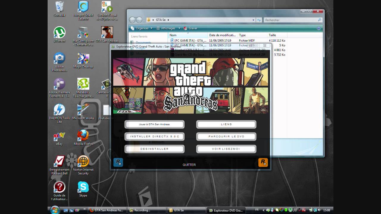Open the µTorrent desktop shortcut
This screenshot has height=214, width=381.
coord(59,35)
